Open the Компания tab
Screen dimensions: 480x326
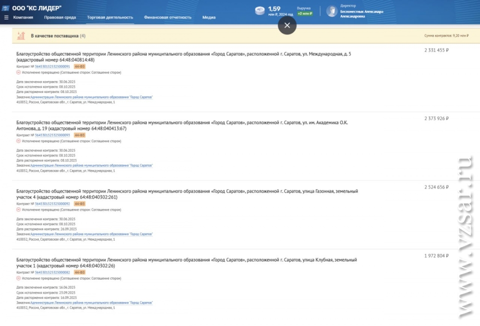click(x=23, y=17)
